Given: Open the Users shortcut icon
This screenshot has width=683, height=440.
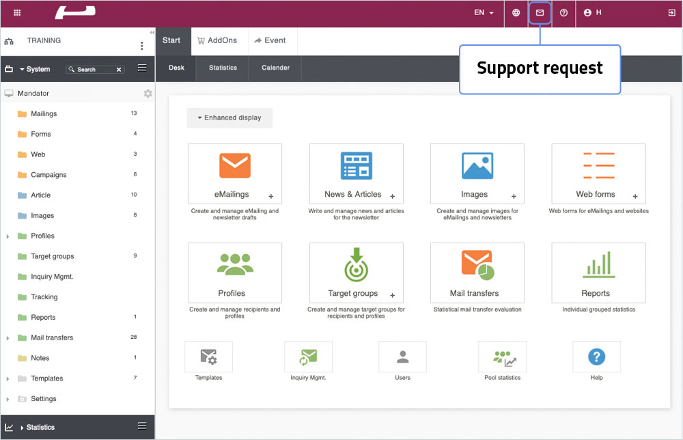Looking at the screenshot, I should tap(402, 357).
